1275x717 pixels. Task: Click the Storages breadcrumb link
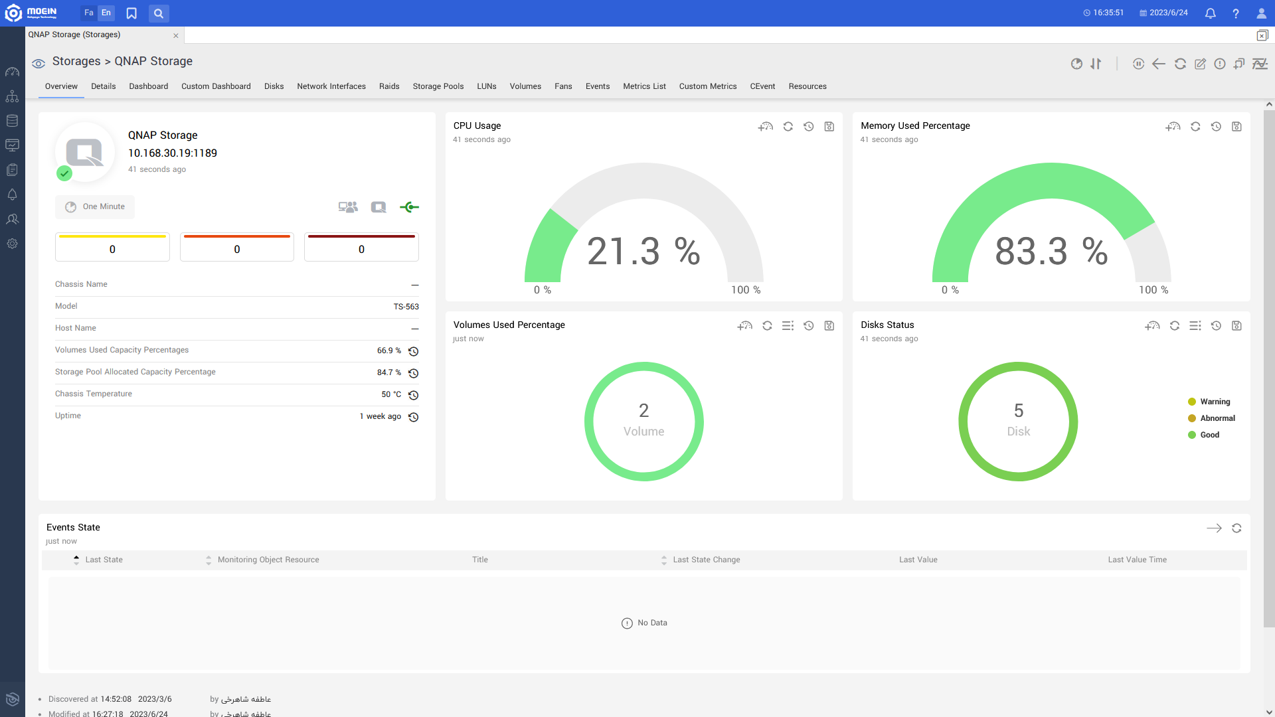point(76,61)
